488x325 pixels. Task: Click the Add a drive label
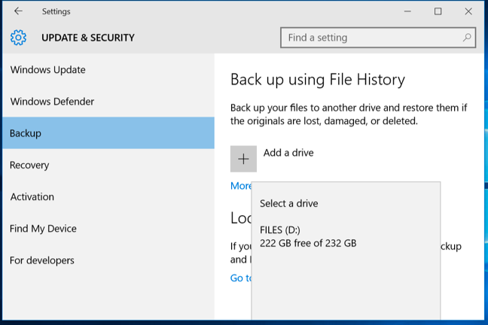pyautogui.click(x=288, y=153)
